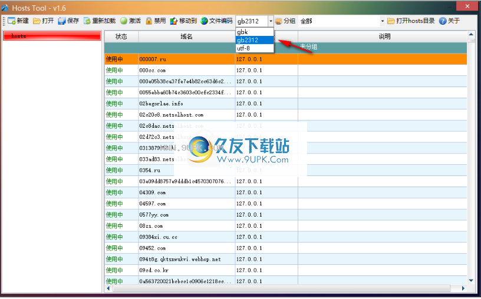Click the 新建 (New) toolbar icon
The height and width of the screenshot is (299, 481).
(x=12, y=21)
